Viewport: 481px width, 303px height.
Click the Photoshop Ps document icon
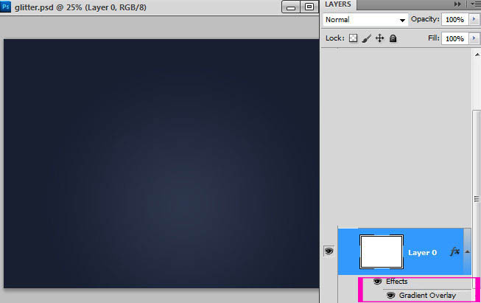pyautogui.click(x=5, y=7)
